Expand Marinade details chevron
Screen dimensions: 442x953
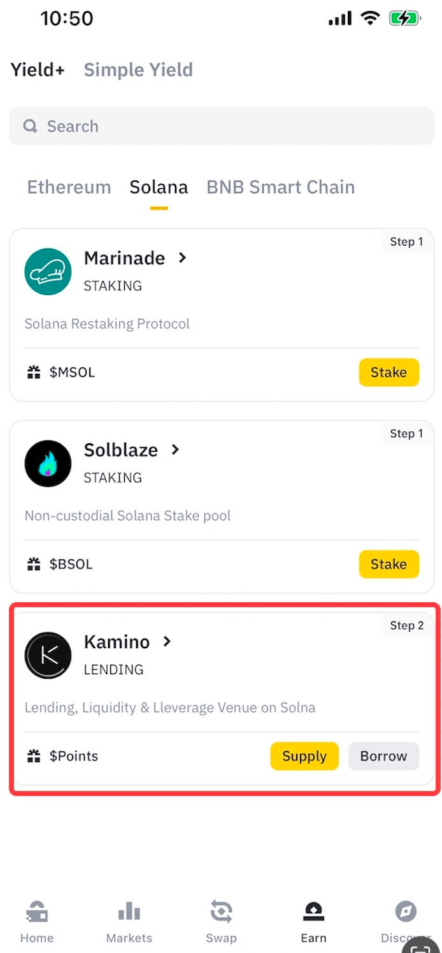tap(183, 258)
